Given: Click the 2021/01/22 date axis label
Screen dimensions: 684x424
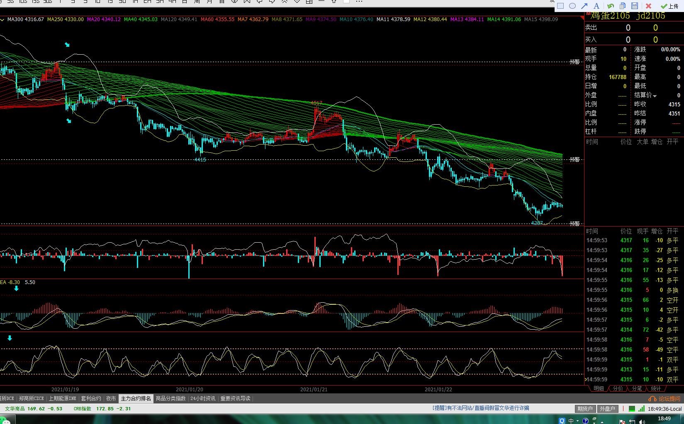Looking at the screenshot, I should click(438, 390).
